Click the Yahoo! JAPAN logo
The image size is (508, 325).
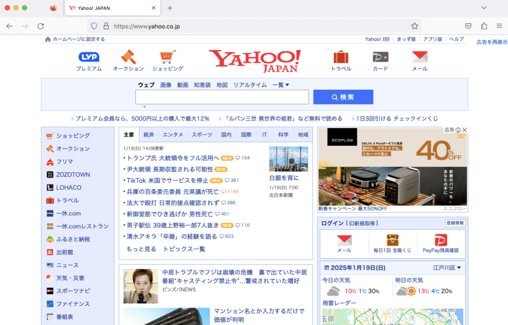[254, 61]
